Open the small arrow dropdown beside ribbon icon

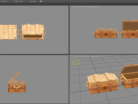coord(43,1)
